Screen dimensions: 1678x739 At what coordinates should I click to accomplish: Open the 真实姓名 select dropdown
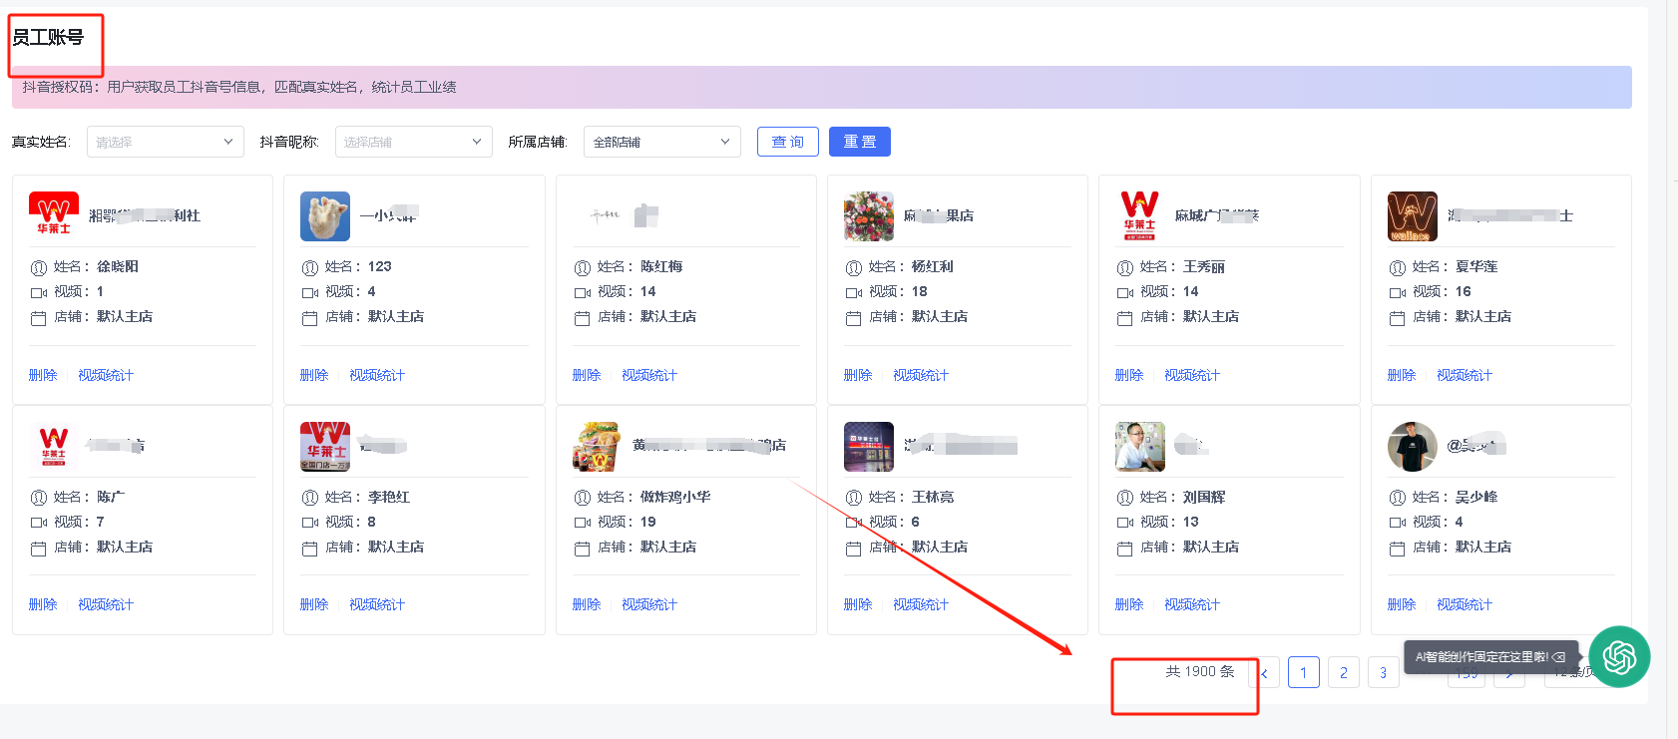[166, 142]
